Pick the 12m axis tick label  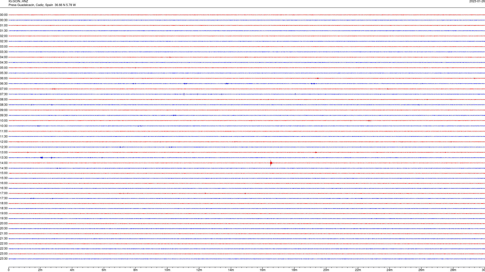pyautogui.click(x=199, y=270)
